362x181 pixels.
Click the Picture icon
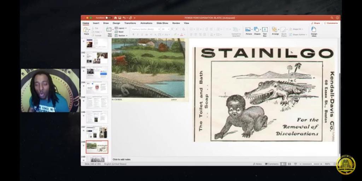click(249, 31)
